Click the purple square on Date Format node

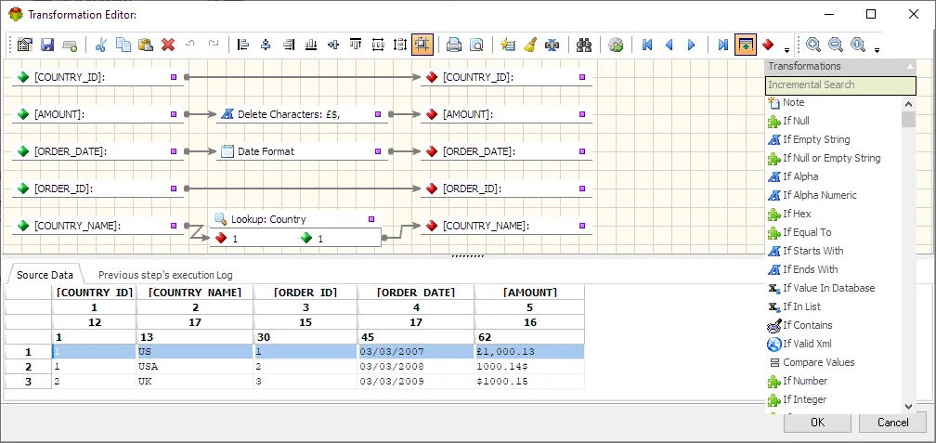(x=378, y=151)
